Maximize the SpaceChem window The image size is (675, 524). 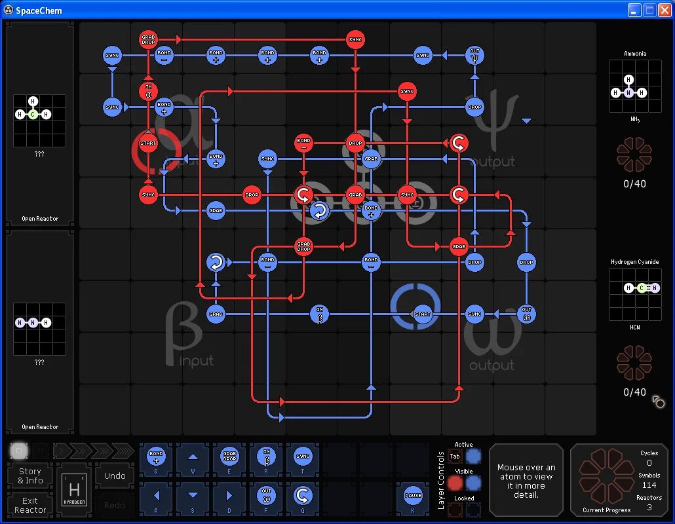649,10
